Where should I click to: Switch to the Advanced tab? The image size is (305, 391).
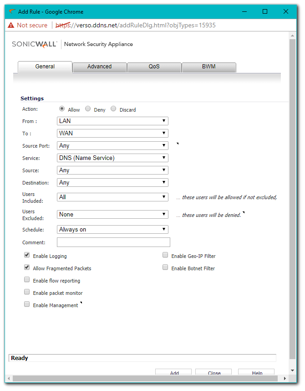click(x=99, y=67)
